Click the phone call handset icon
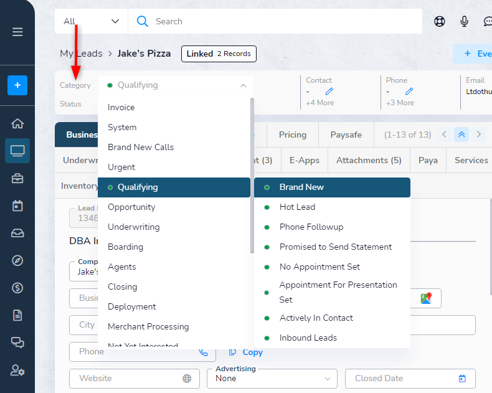 point(203,352)
